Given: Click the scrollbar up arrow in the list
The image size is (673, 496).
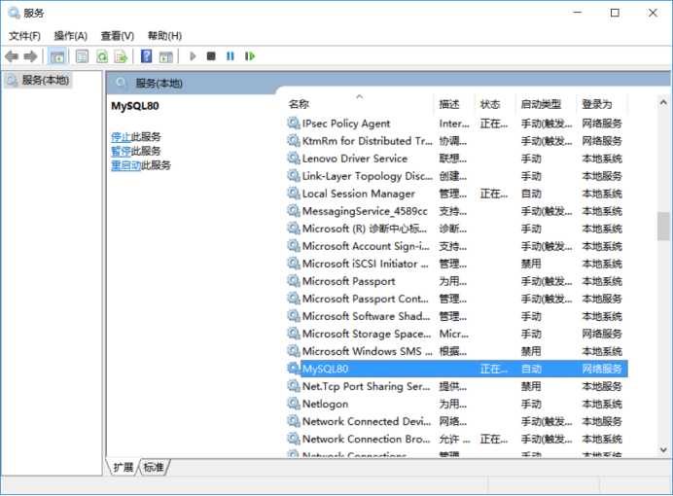Looking at the screenshot, I should click(663, 102).
